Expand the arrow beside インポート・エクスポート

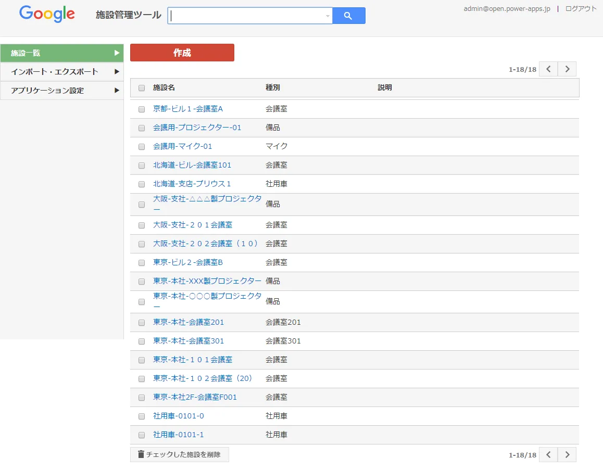pyautogui.click(x=117, y=72)
